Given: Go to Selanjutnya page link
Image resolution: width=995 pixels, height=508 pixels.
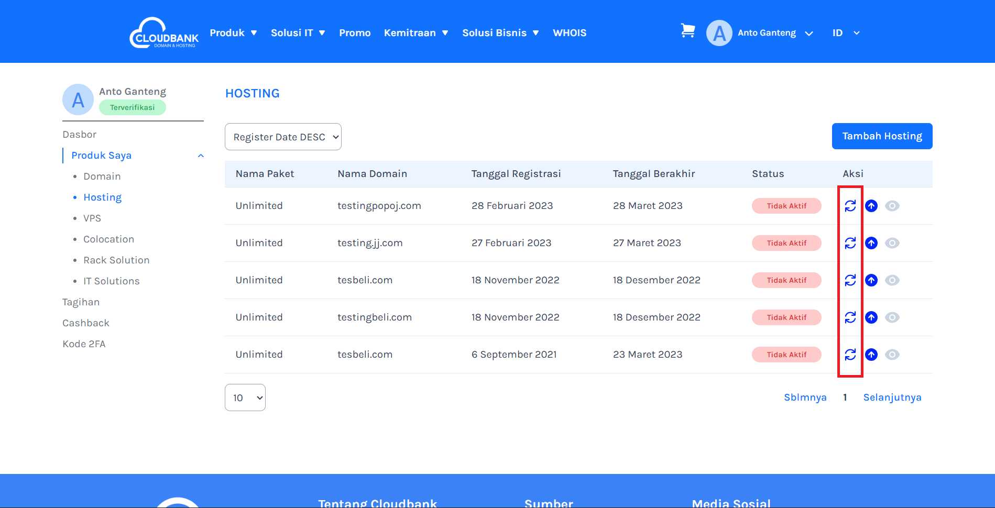Looking at the screenshot, I should (x=892, y=397).
